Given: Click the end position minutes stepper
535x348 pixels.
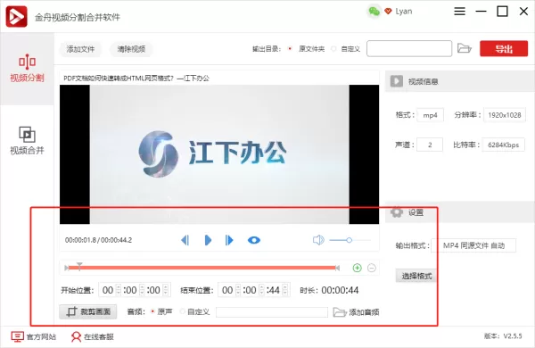Looking at the screenshot, I should tap(261, 290).
